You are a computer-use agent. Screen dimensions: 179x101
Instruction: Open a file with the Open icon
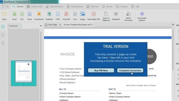pyautogui.click(x=4, y=16)
